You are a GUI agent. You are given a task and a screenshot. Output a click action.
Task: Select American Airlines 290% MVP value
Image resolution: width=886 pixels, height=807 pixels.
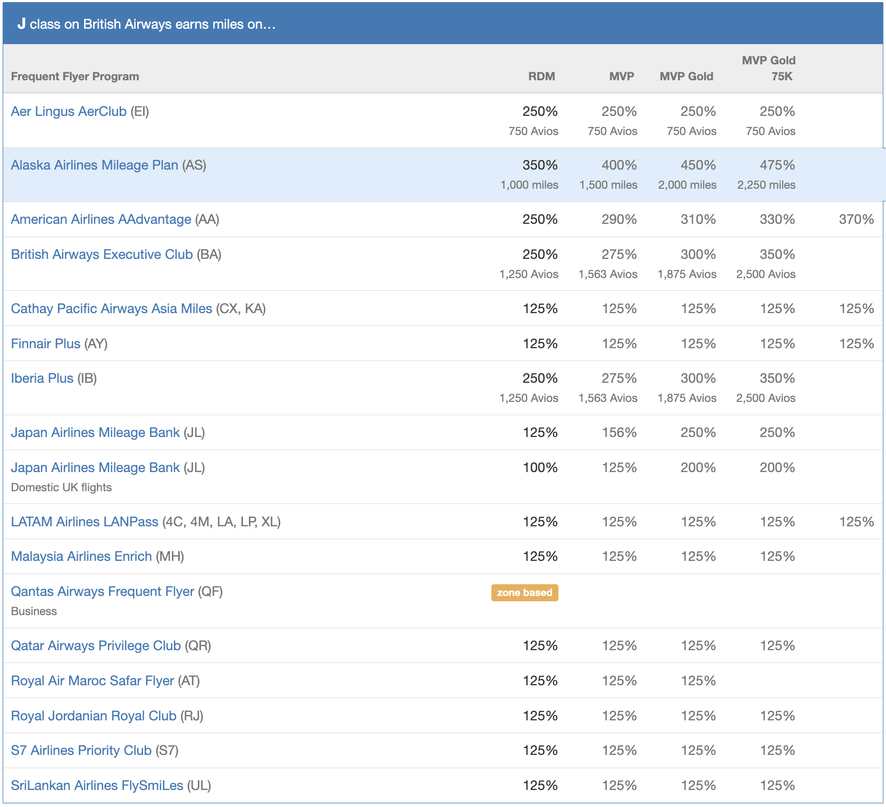[620, 220]
